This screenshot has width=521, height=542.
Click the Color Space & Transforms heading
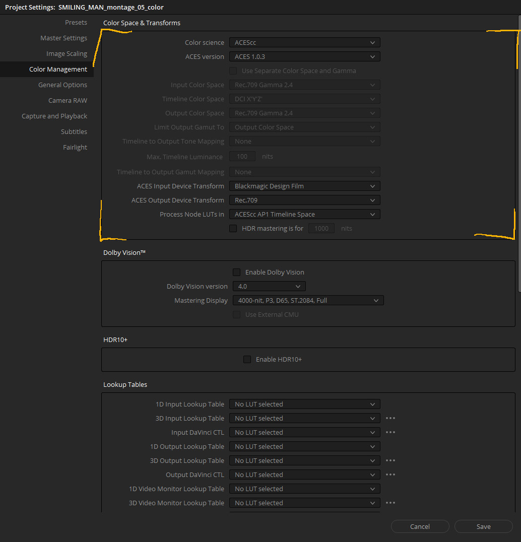[x=142, y=23]
